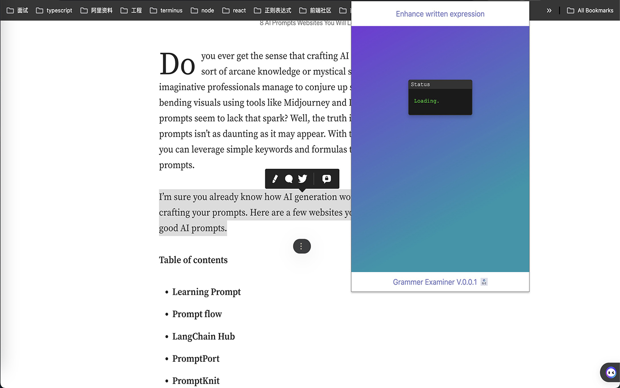Click the Grammer Examiner V.0.0.1 link
Viewport: 620px width, 388px height.
(435, 282)
